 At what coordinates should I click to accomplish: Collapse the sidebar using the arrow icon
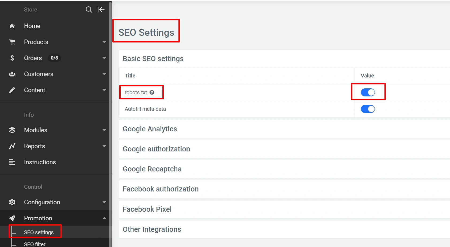click(101, 10)
